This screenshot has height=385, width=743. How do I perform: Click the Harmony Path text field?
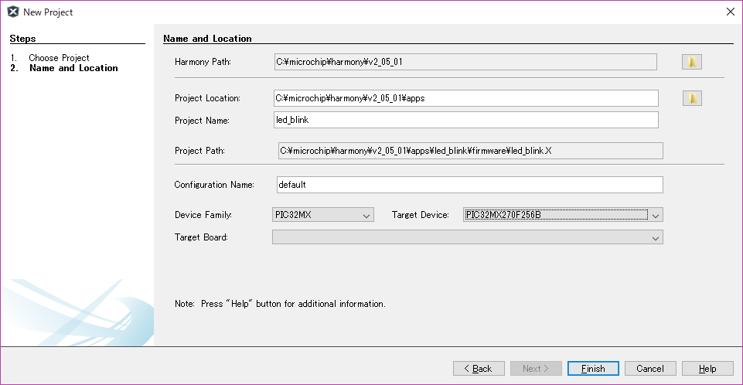(465, 62)
